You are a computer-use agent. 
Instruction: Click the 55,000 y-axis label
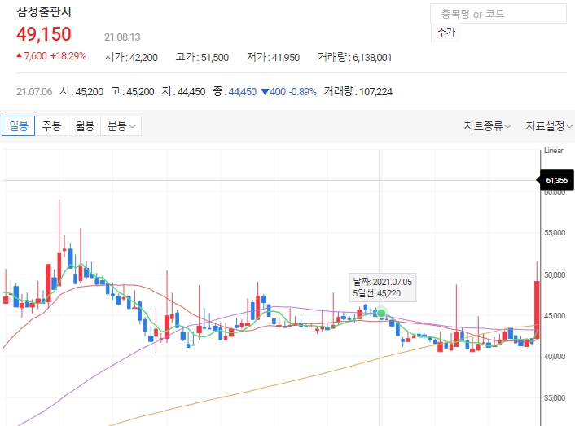pyautogui.click(x=555, y=233)
